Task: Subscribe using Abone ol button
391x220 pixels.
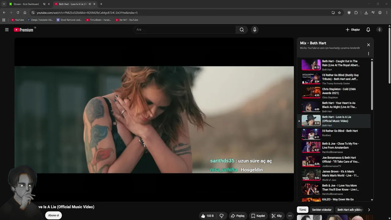Action: pyautogui.click(x=53, y=215)
